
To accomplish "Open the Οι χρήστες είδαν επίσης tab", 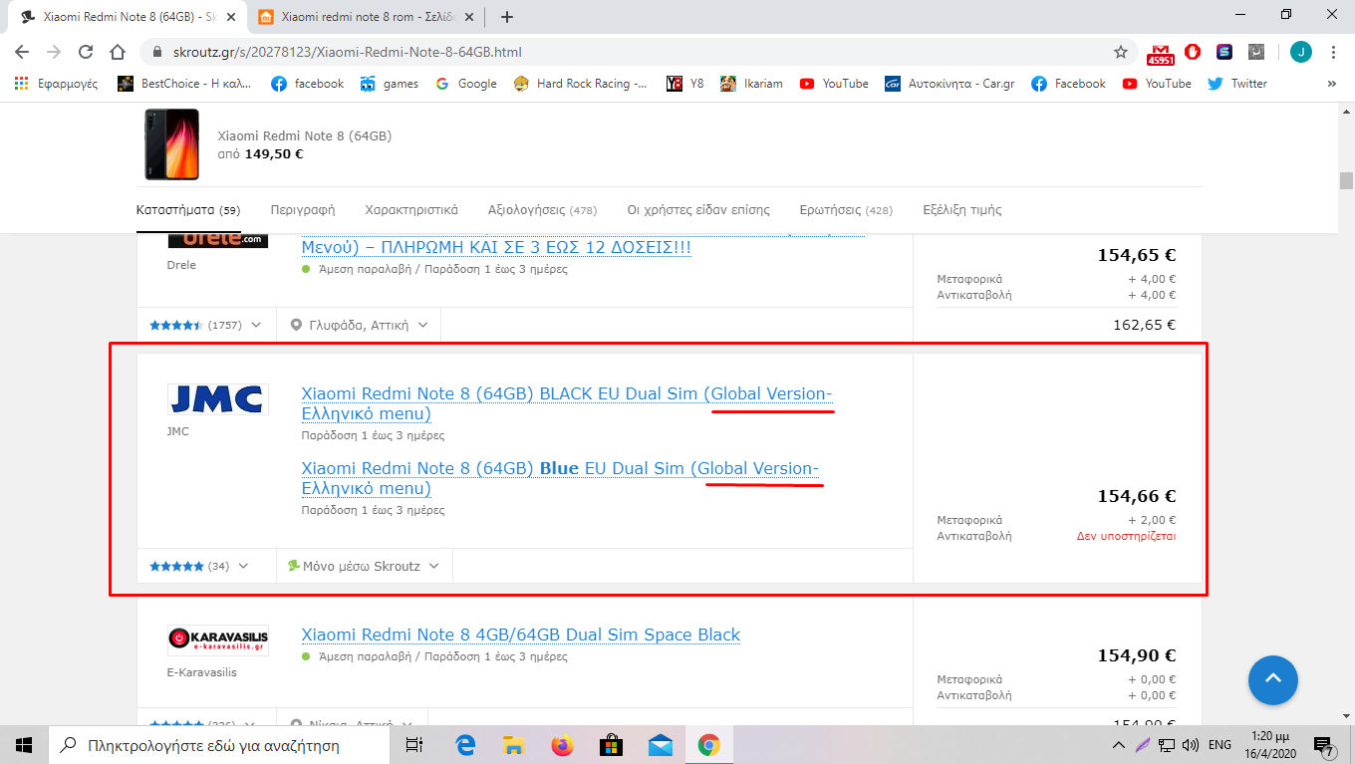I will [x=698, y=210].
